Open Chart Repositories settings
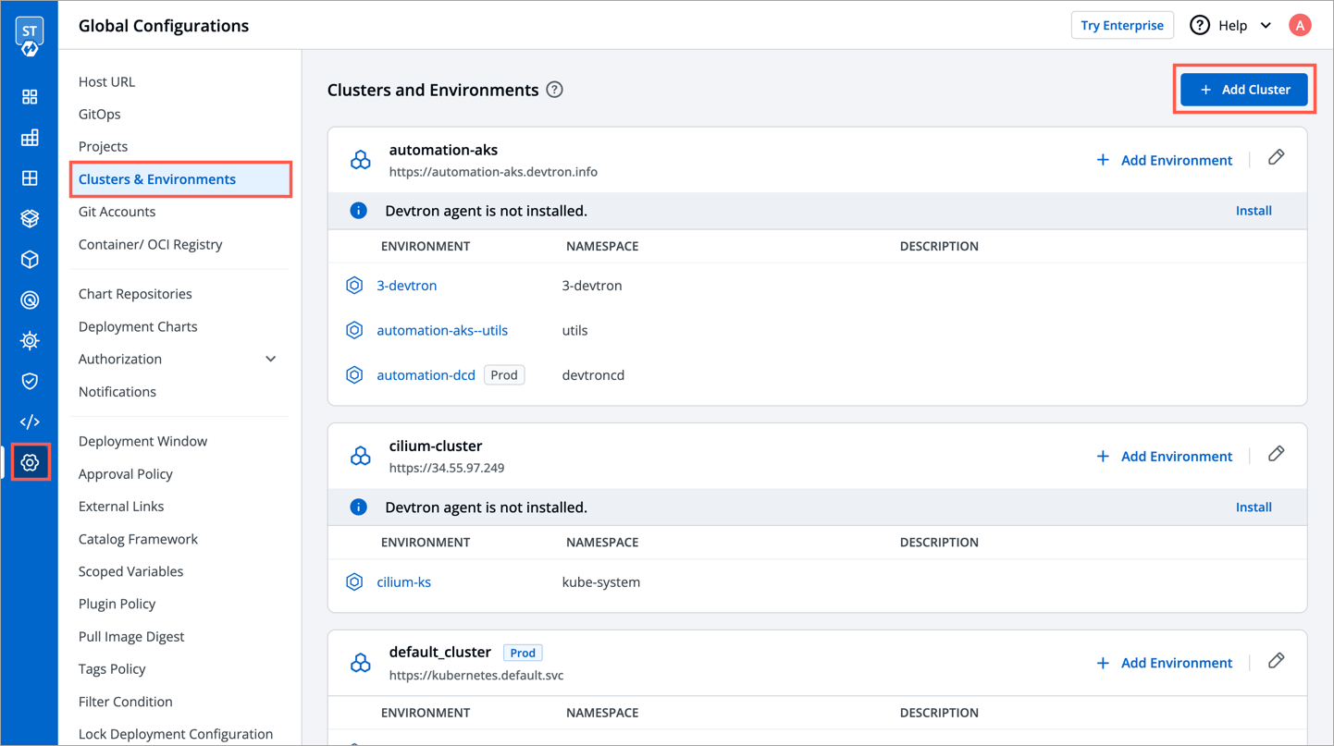This screenshot has height=746, width=1334. pos(135,294)
